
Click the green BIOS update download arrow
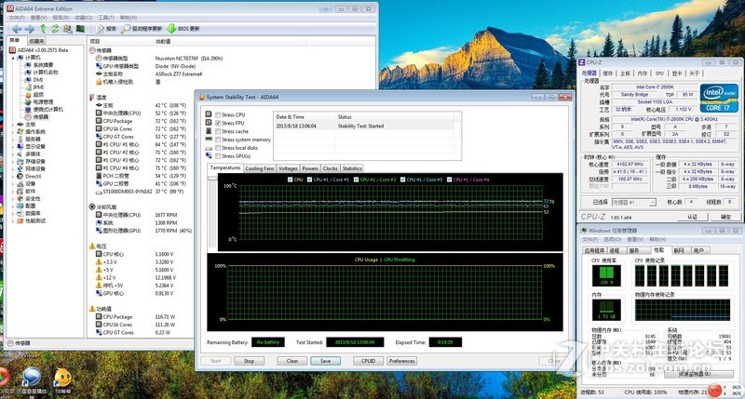[171, 29]
